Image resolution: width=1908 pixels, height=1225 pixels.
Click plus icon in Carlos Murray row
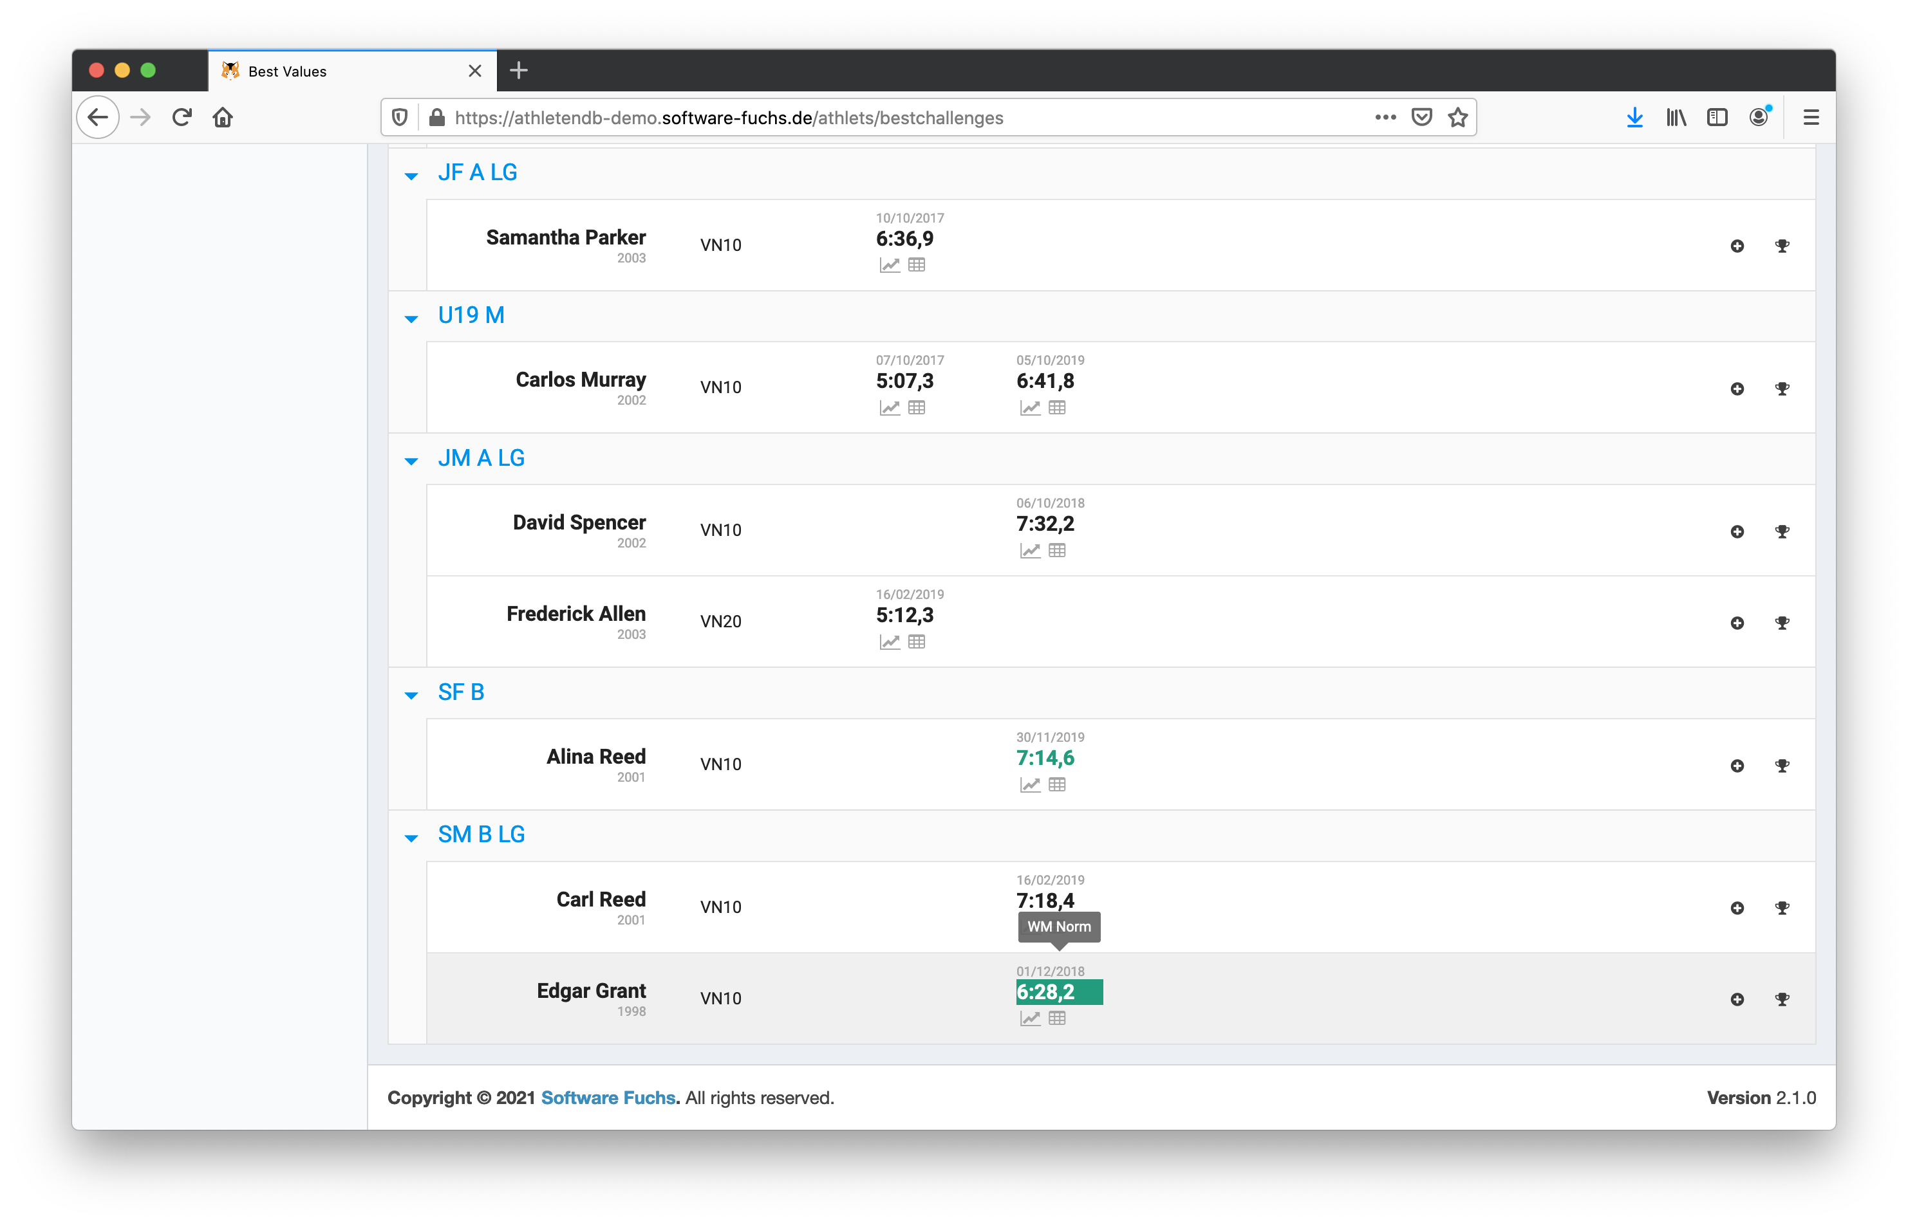(1737, 389)
